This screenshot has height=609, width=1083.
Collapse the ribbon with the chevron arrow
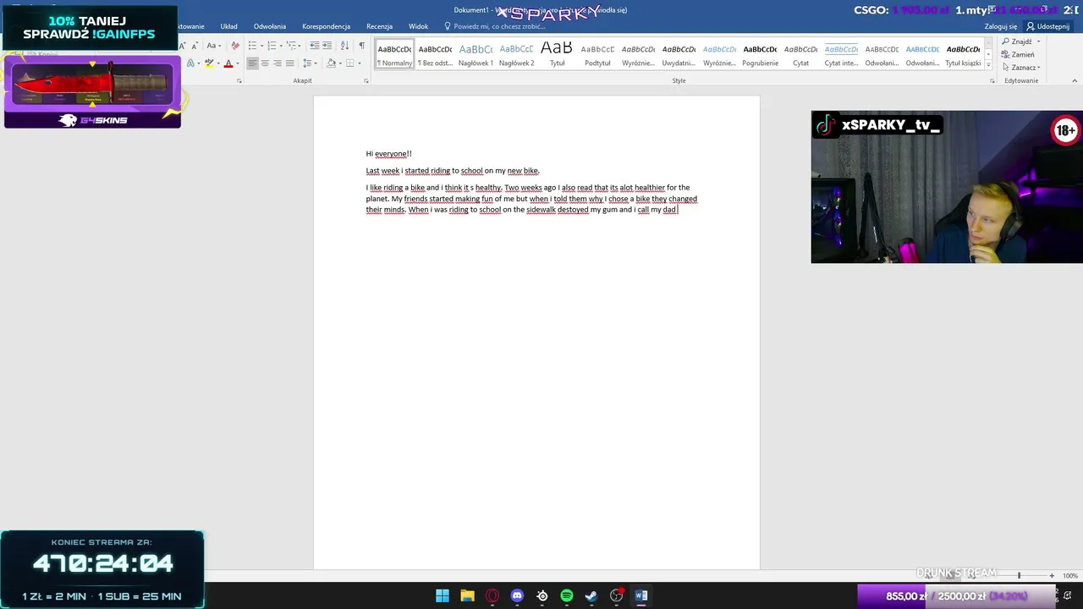1075,80
